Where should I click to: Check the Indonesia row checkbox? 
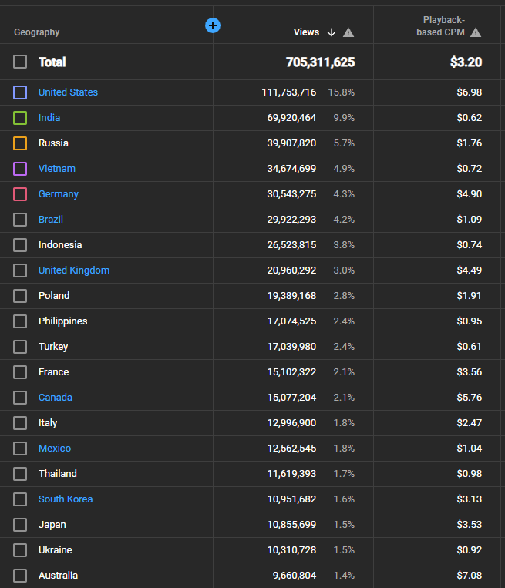click(x=20, y=245)
